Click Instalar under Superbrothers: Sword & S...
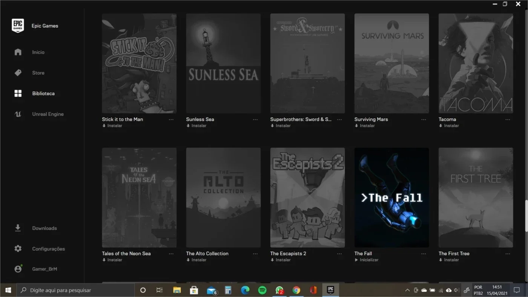Screen dimensions: 528x297 [280, 126]
